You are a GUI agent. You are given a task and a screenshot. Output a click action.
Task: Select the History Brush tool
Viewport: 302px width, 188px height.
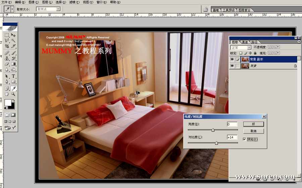tap(13, 58)
